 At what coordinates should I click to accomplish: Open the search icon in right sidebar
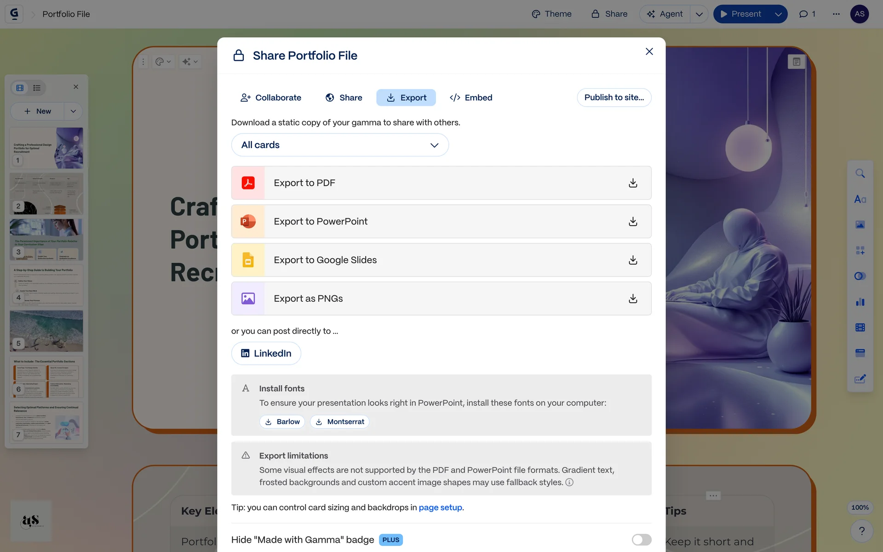click(x=860, y=173)
